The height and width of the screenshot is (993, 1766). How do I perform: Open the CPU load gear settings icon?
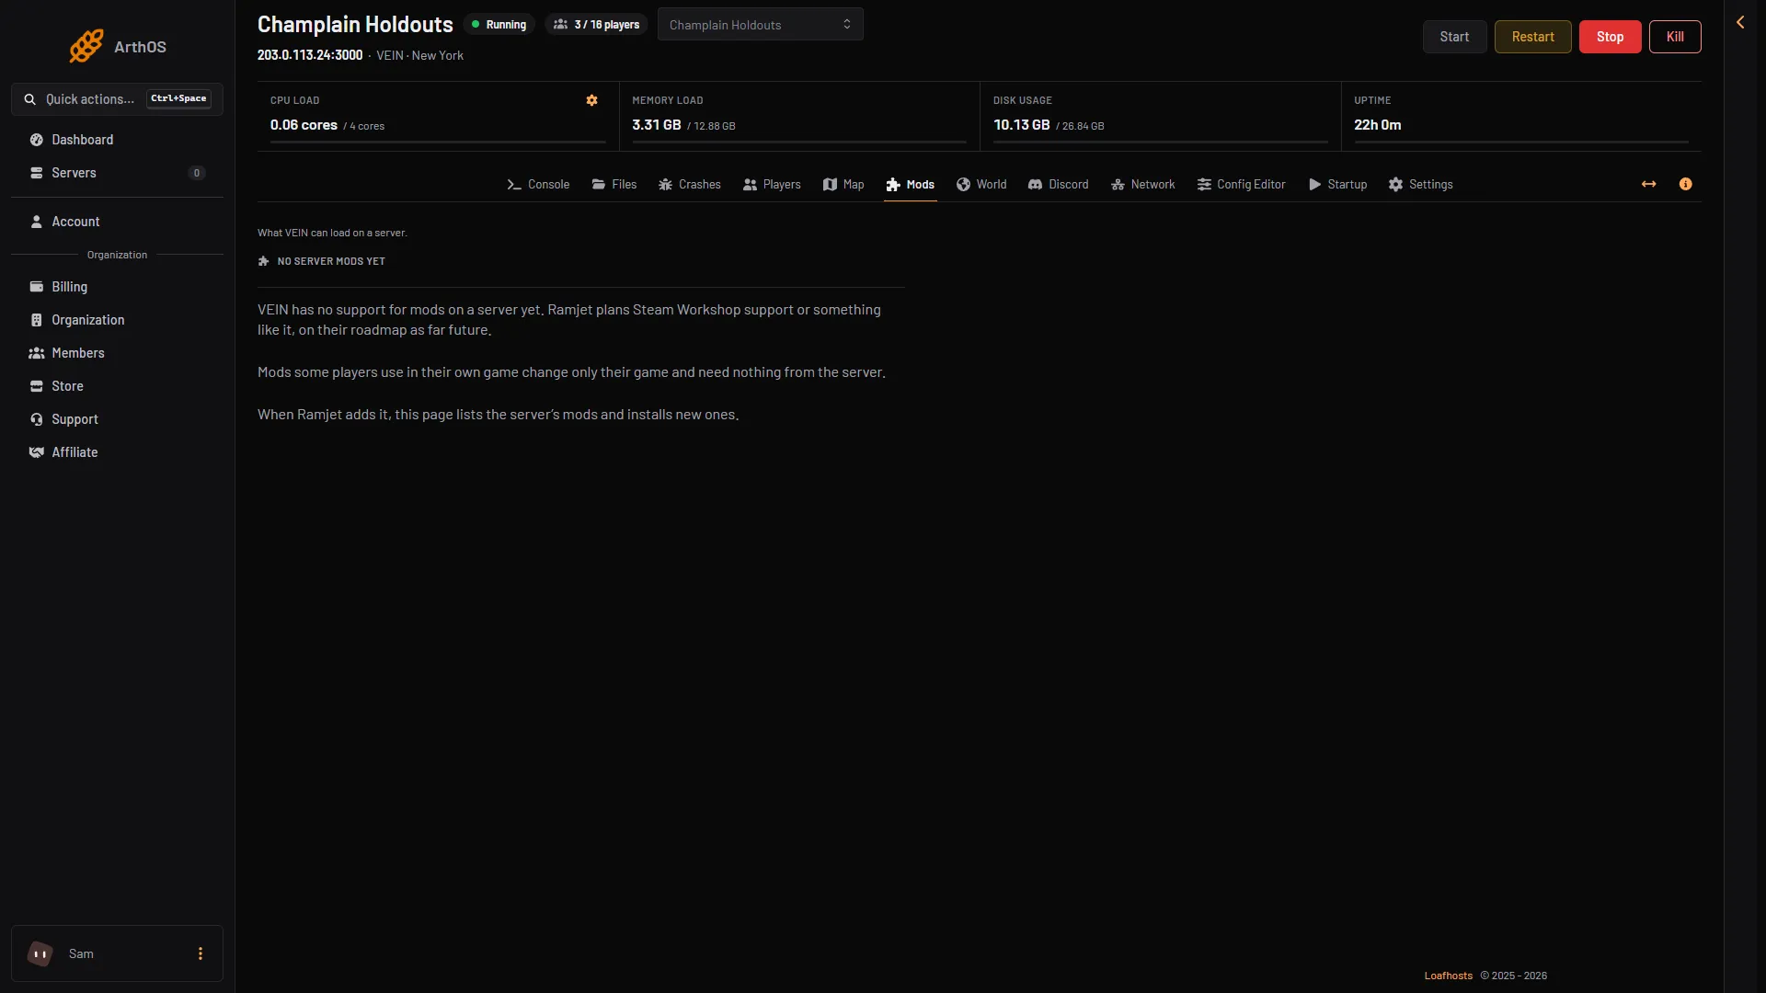click(x=592, y=100)
